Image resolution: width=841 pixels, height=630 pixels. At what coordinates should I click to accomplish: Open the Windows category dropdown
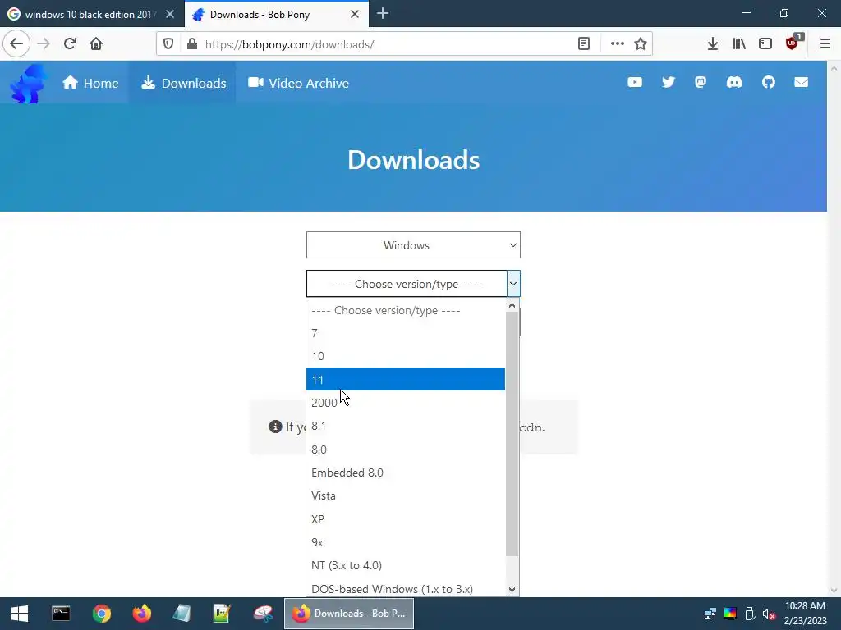[x=413, y=244]
